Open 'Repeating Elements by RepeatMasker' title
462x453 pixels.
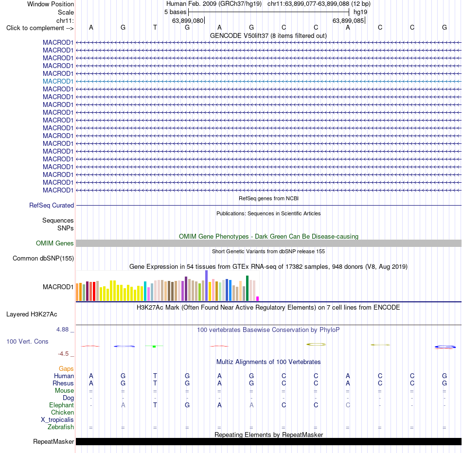point(268,435)
